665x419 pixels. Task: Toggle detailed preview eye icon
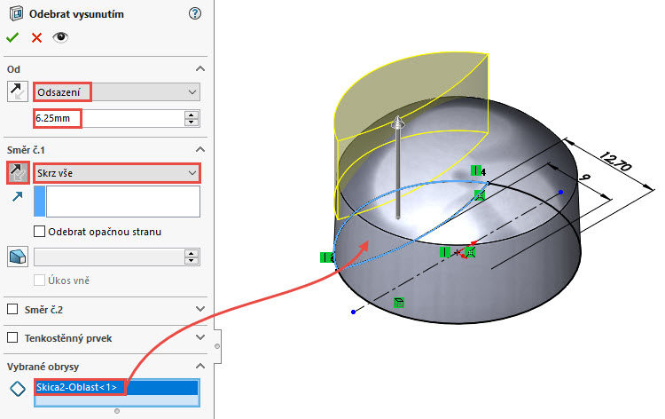coord(60,37)
